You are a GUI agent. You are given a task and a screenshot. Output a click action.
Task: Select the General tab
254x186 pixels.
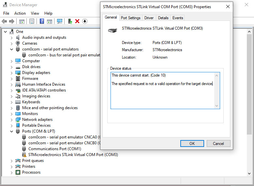[x=111, y=17]
